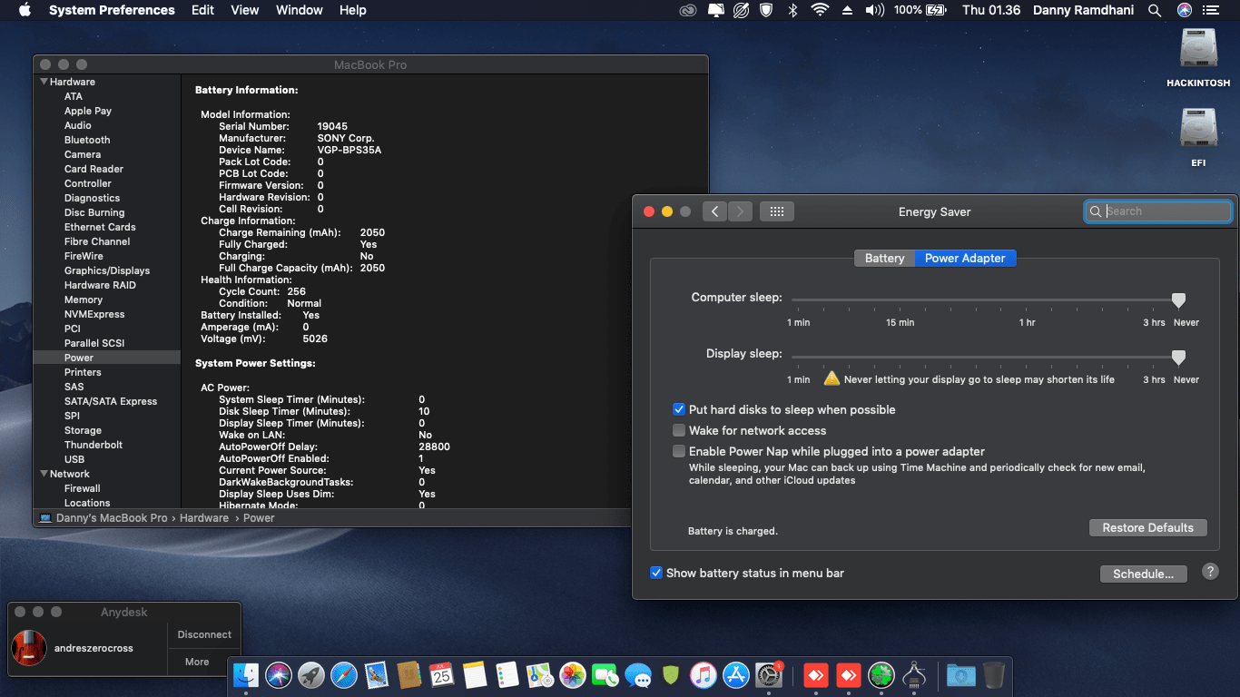This screenshot has width=1240, height=697.
Task: Open Contacts book icon in Dock
Action: tap(409, 675)
